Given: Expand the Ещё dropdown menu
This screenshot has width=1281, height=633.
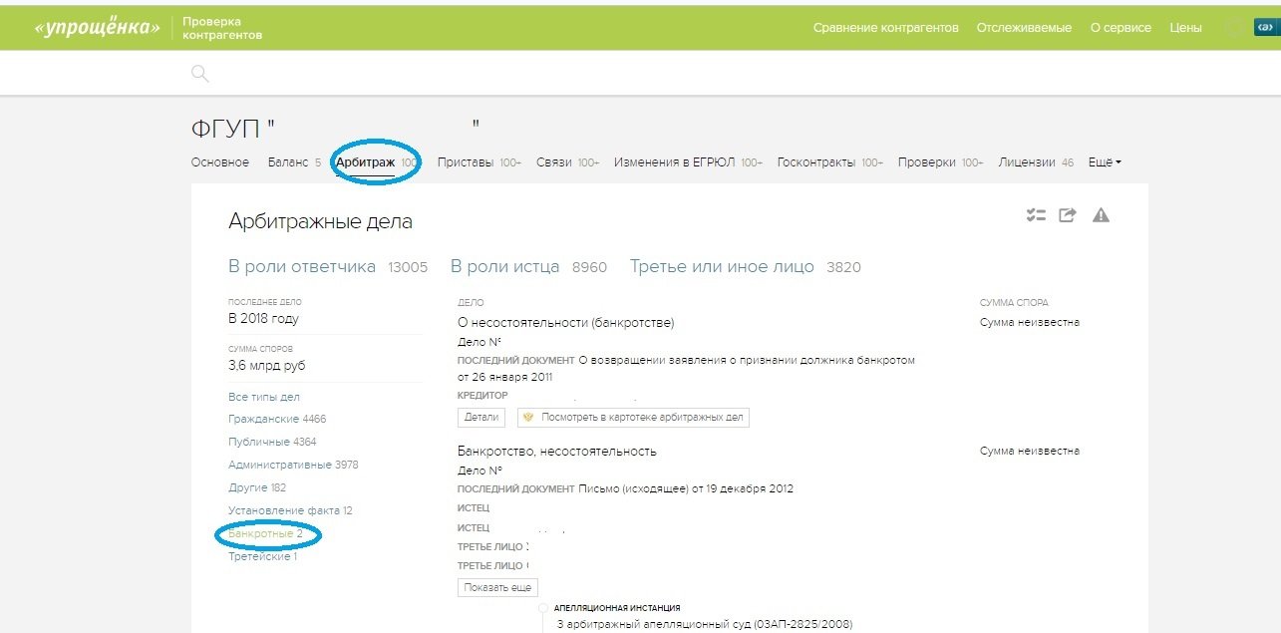Looking at the screenshot, I should coord(1104,162).
